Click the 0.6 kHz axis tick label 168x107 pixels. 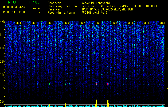coord(2,102)
